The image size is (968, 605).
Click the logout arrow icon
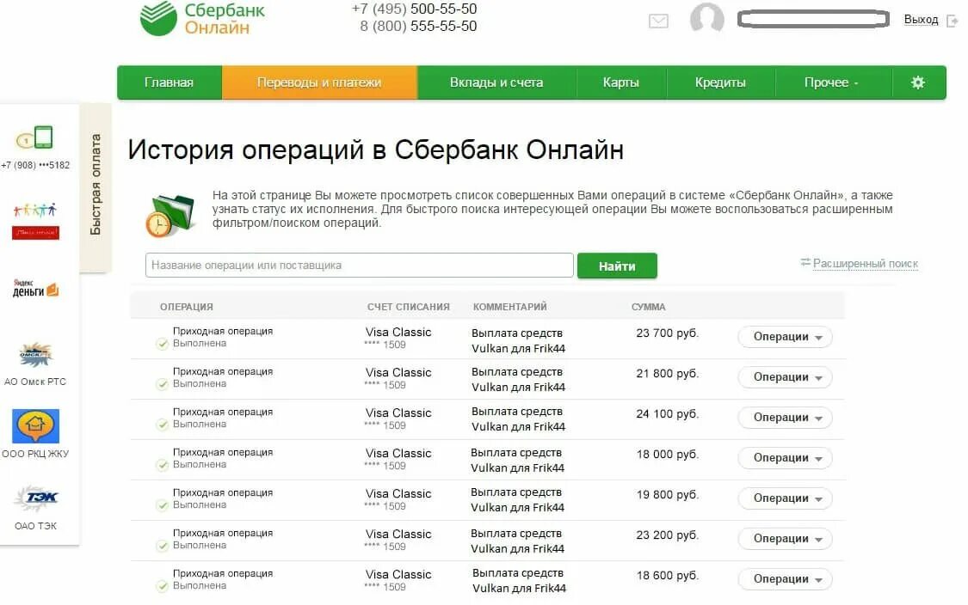click(x=952, y=21)
